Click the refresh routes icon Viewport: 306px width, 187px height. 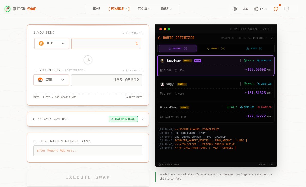tap(272, 38)
